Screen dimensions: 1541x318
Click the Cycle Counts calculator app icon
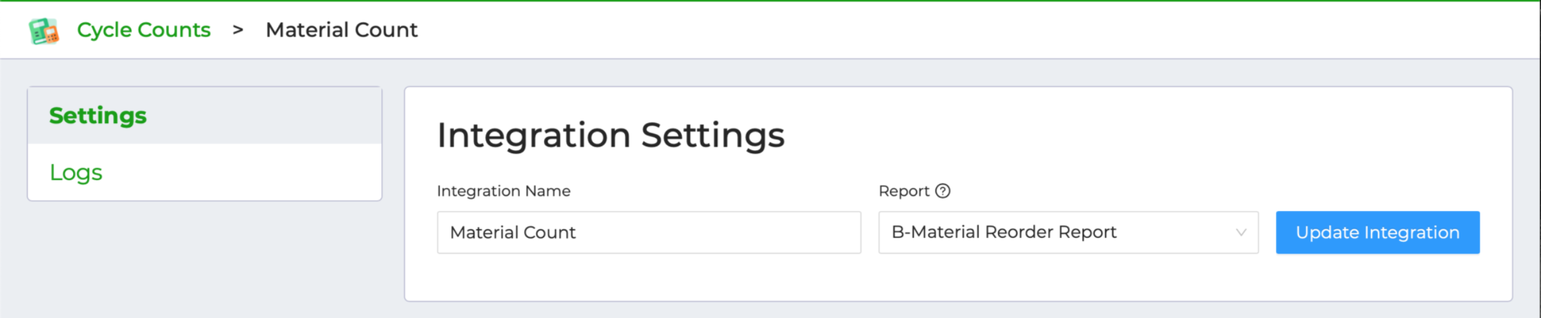pyautogui.click(x=44, y=31)
